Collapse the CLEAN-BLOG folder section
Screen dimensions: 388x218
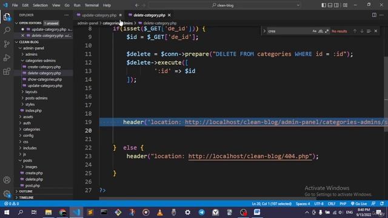click(16, 42)
